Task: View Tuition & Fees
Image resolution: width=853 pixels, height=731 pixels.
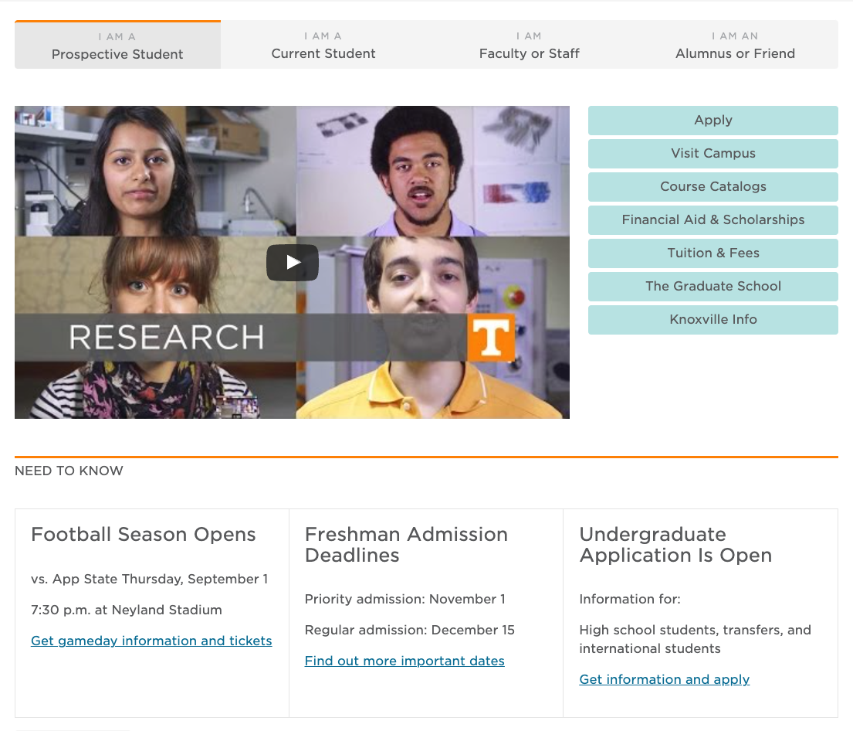Action: point(713,253)
